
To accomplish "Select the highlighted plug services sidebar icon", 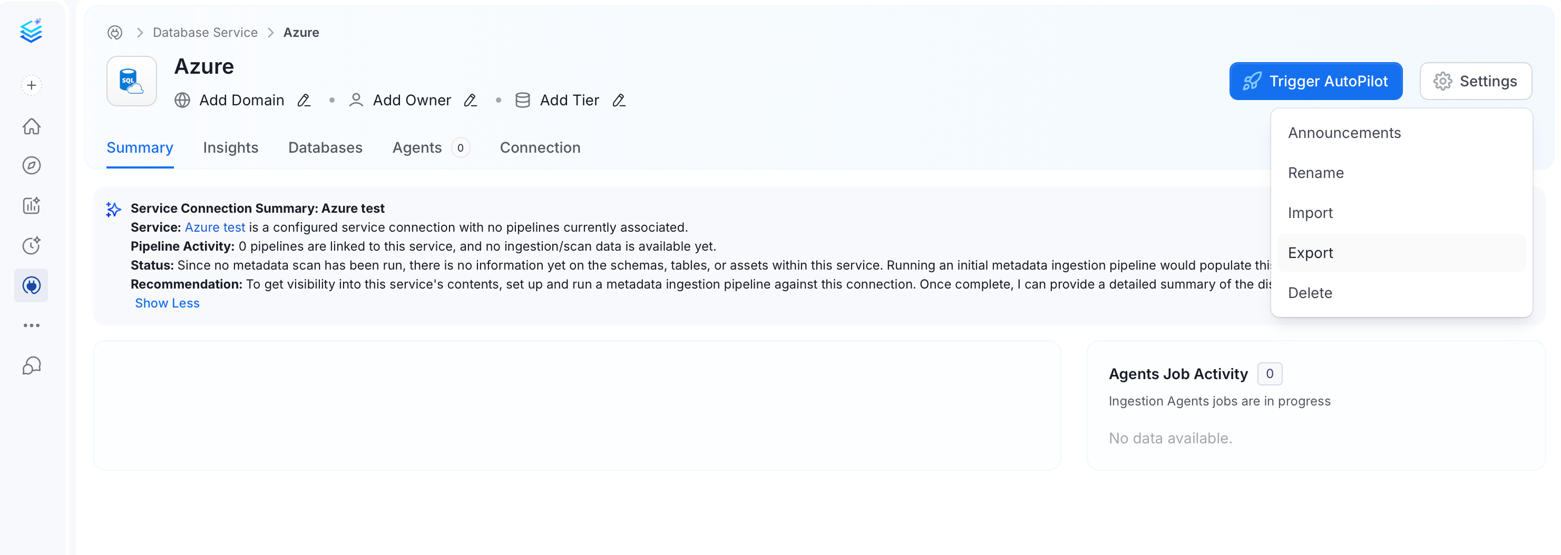I will click(32, 285).
